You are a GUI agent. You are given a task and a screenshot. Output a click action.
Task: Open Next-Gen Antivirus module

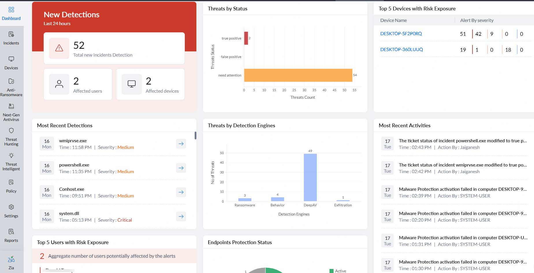[11, 106]
